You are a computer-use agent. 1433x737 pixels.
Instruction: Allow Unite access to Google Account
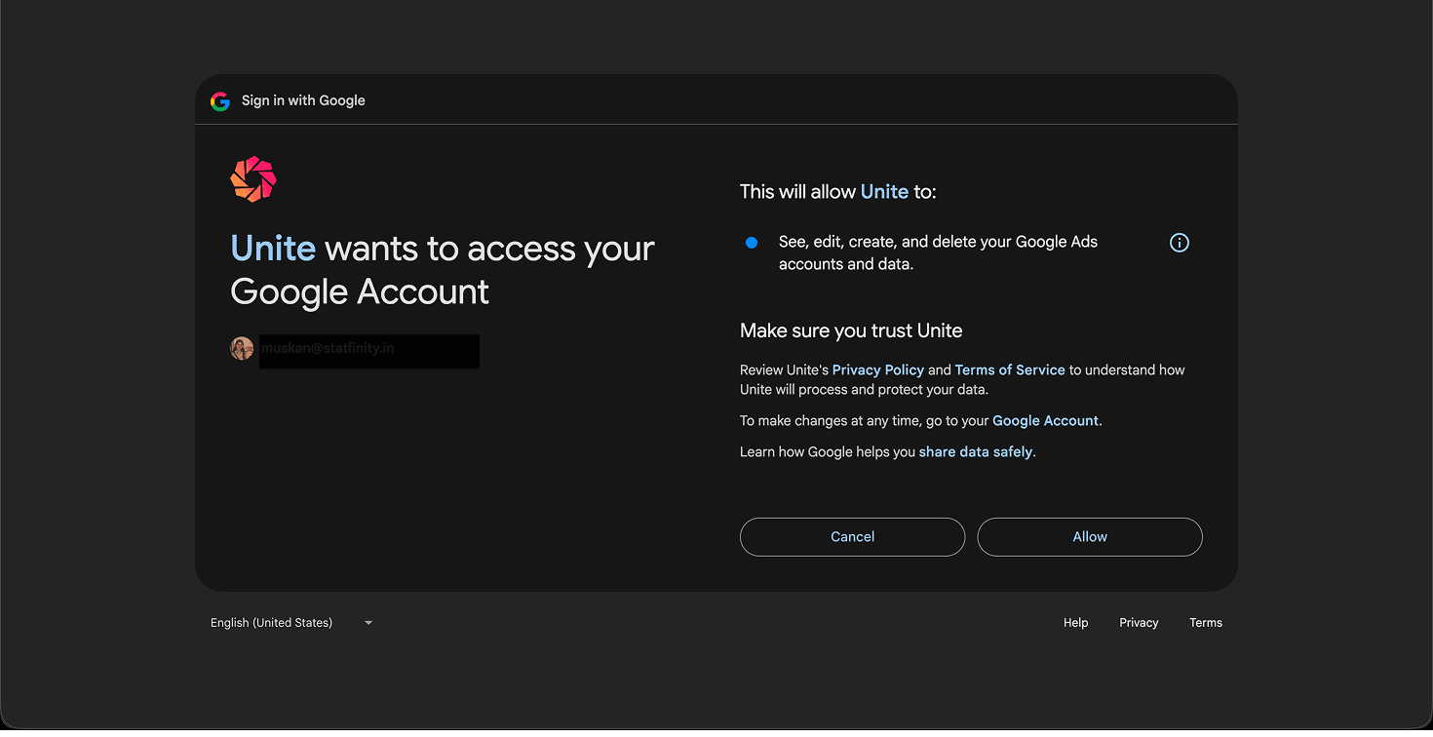(x=1090, y=537)
